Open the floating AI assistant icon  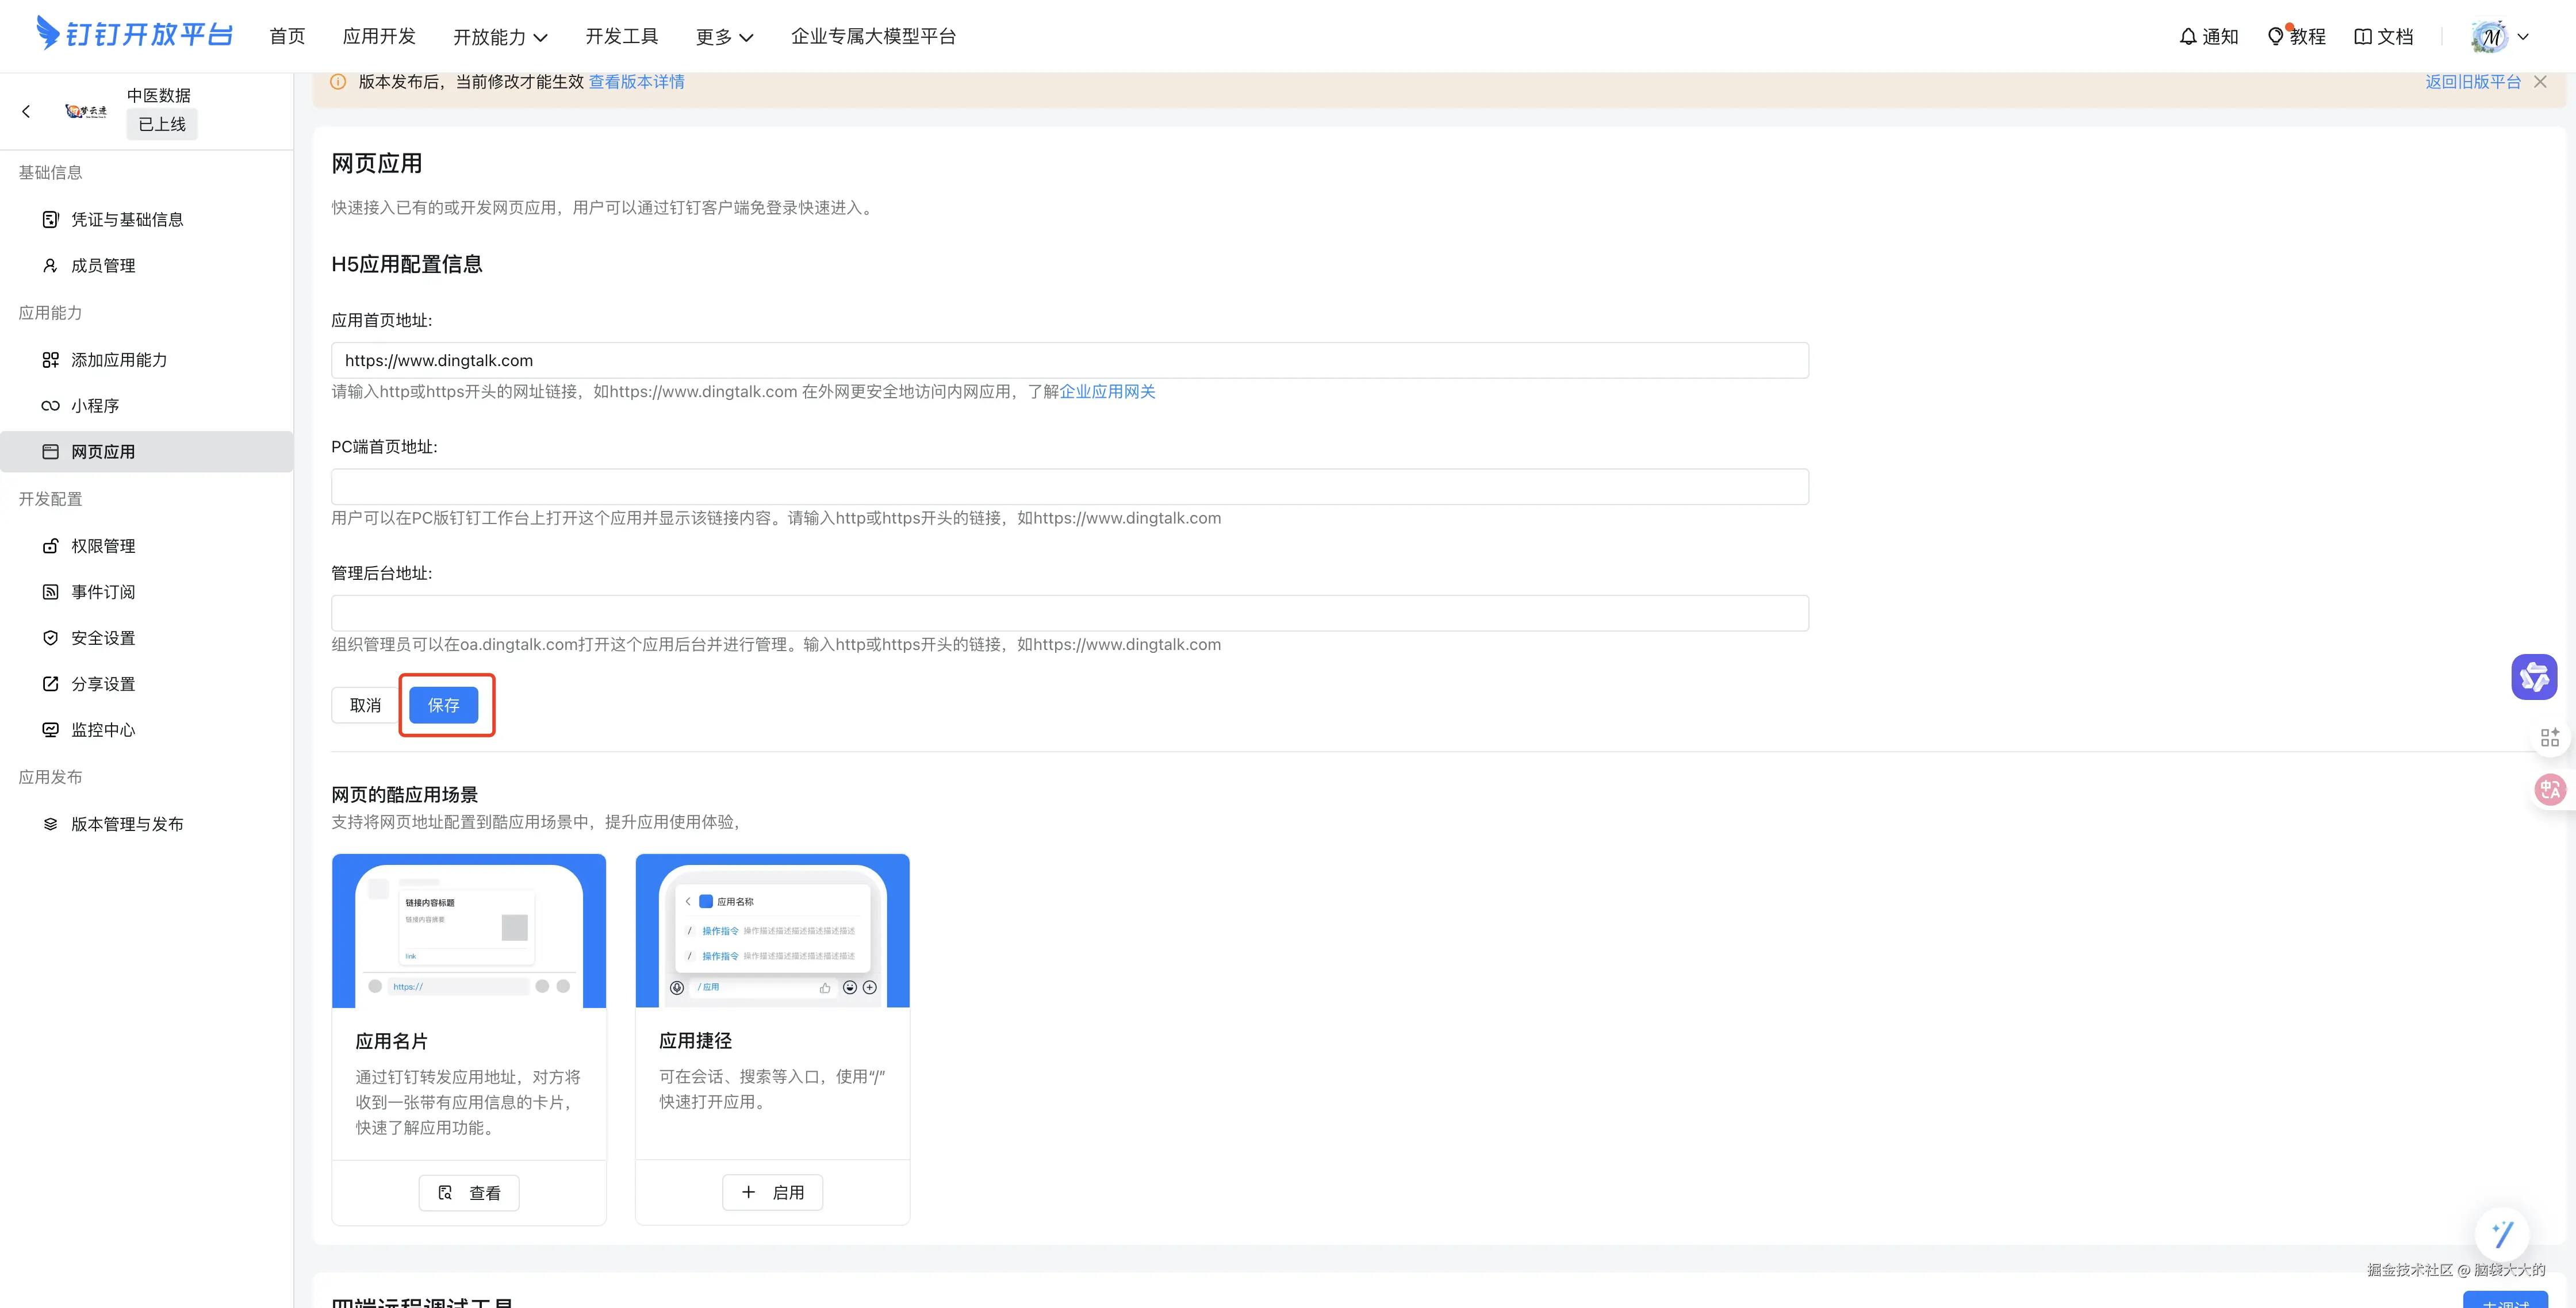pos(2534,678)
